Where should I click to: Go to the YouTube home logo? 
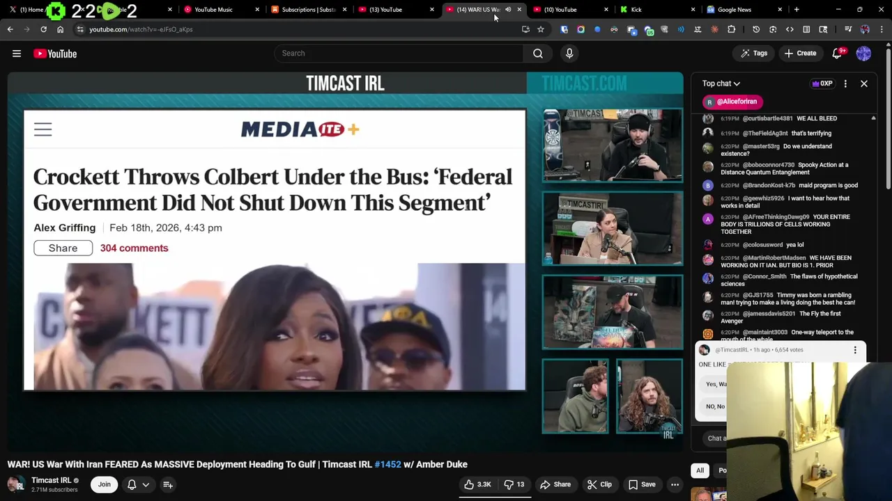click(55, 54)
